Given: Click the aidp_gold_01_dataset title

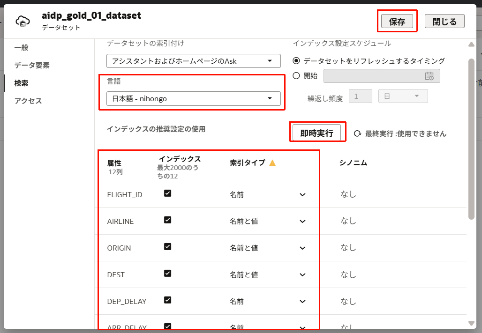Looking at the screenshot, I should [x=91, y=15].
